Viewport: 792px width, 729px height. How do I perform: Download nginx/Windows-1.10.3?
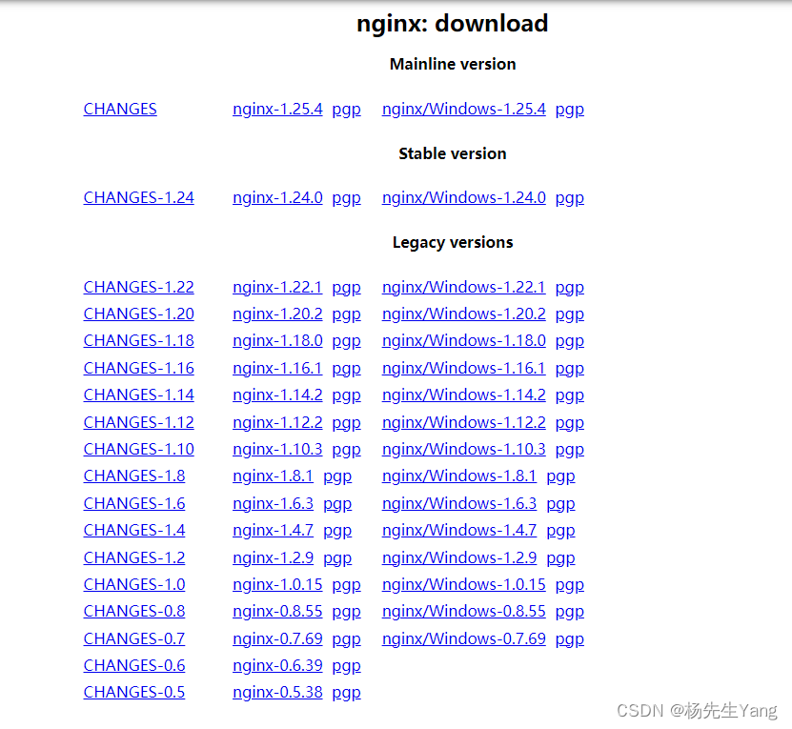tap(464, 450)
